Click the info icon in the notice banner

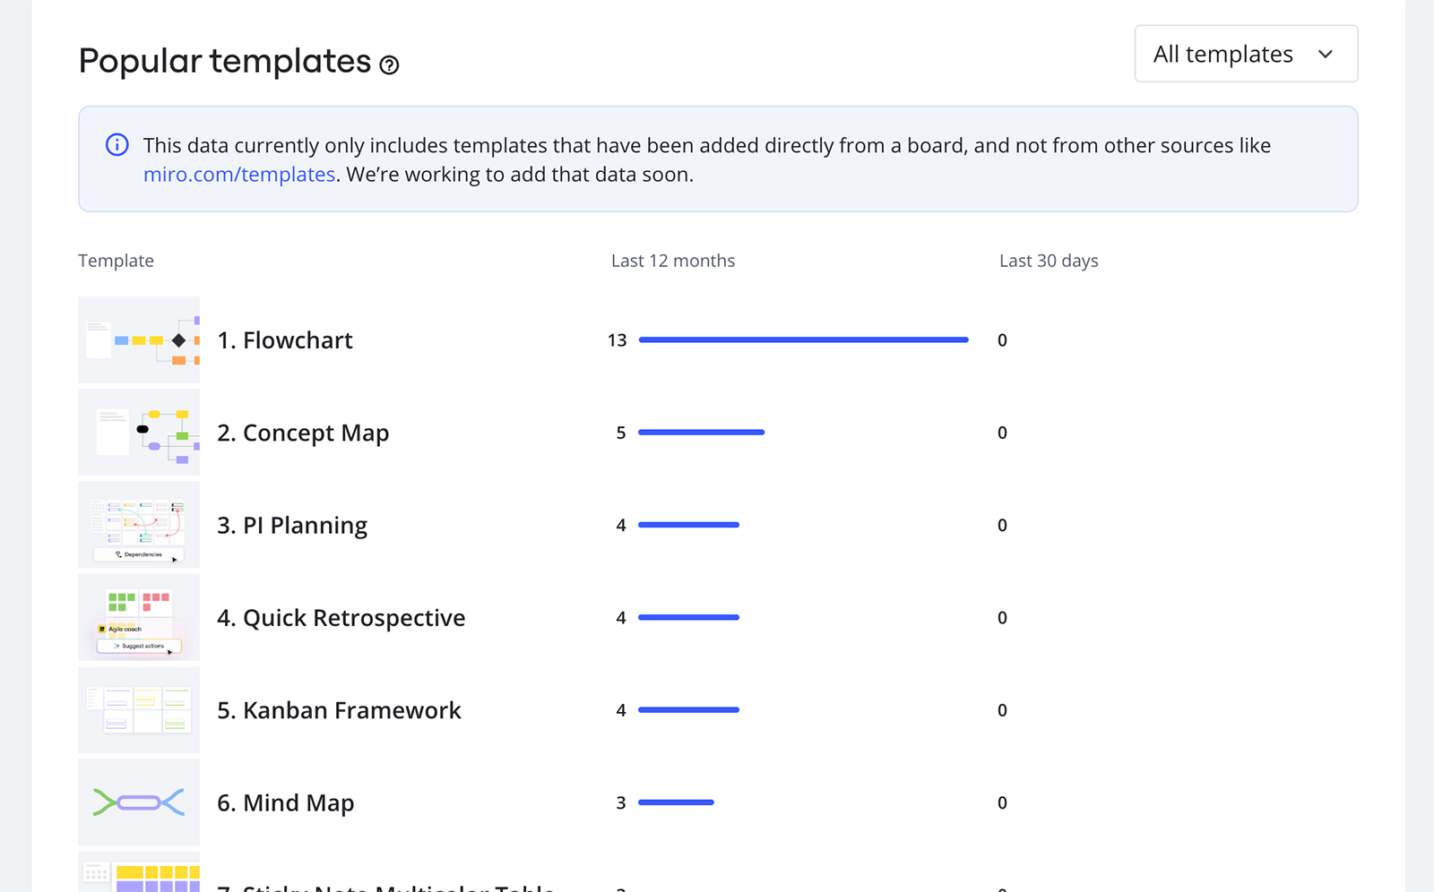point(117,145)
